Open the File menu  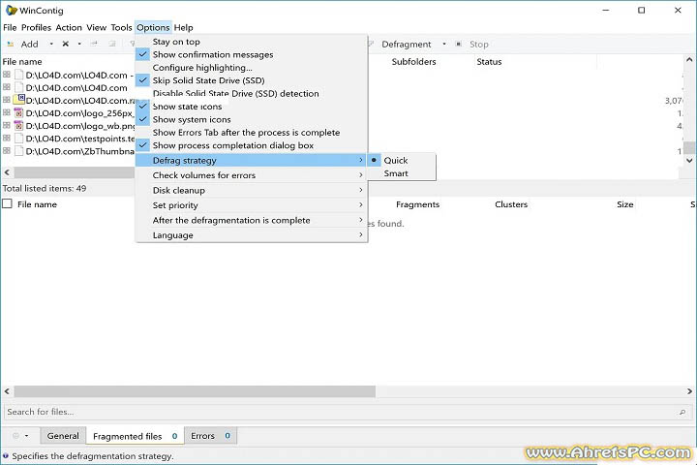tap(10, 27)
